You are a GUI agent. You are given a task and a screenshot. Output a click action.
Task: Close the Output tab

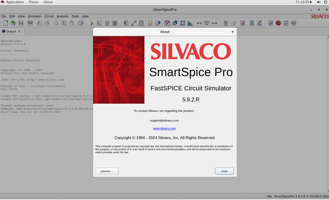tap(19, 31)
